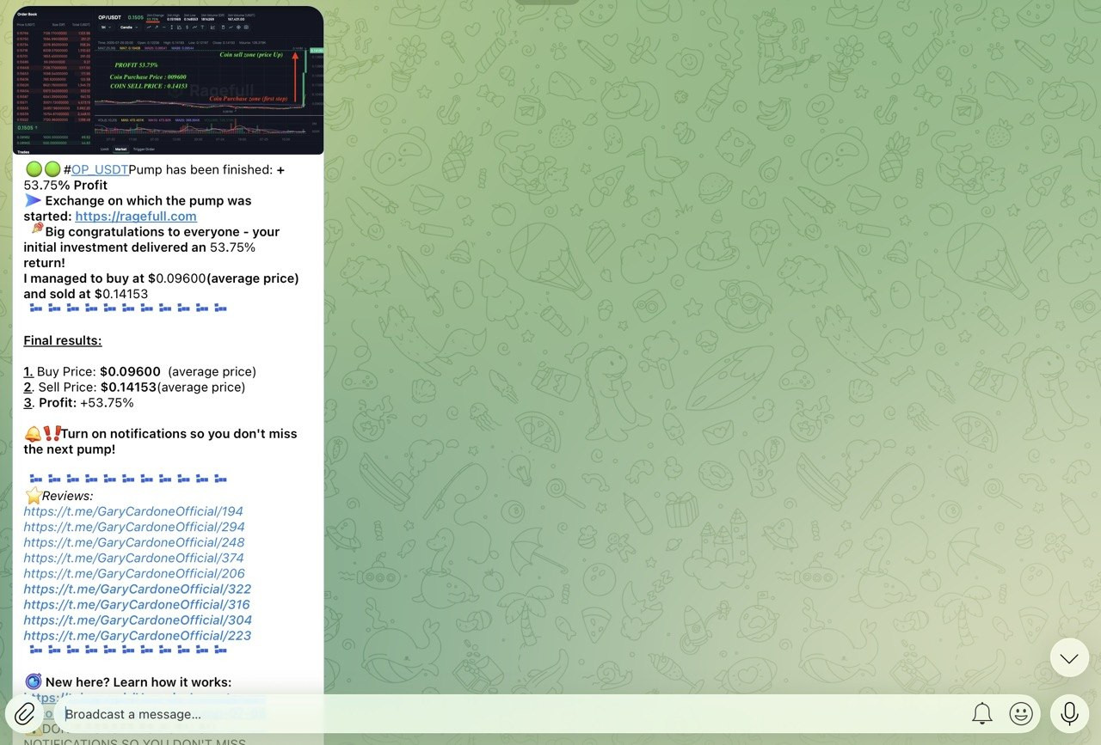Open the OP/USDT chart image in the post
The width and height of the screenshot is (1101, 745).
[169, 81]
